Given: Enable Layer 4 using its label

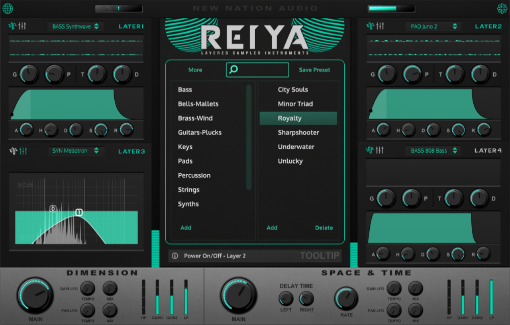Looking at the screenshot, I should click(x=488, y=151).
